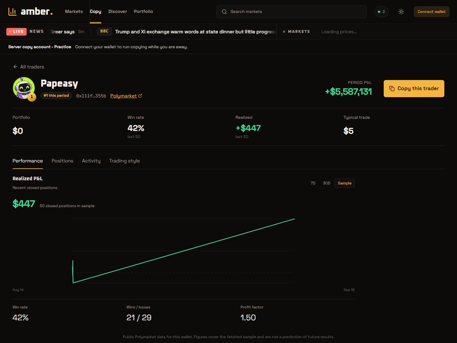Viewport: 457px width, 343px height.
Task: Click the LIVE news badge
Action: tap(16, 31)
